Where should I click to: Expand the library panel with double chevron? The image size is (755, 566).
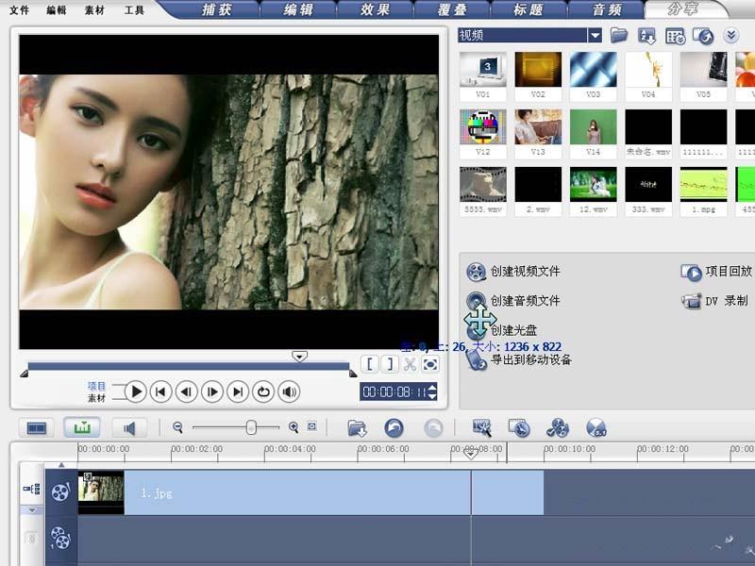729,36
